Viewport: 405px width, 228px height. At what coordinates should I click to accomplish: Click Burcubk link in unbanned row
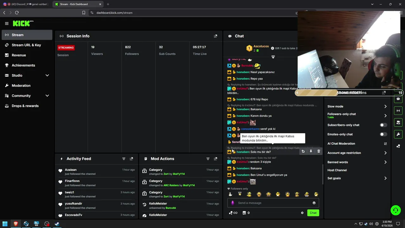[x=171, y=208]
